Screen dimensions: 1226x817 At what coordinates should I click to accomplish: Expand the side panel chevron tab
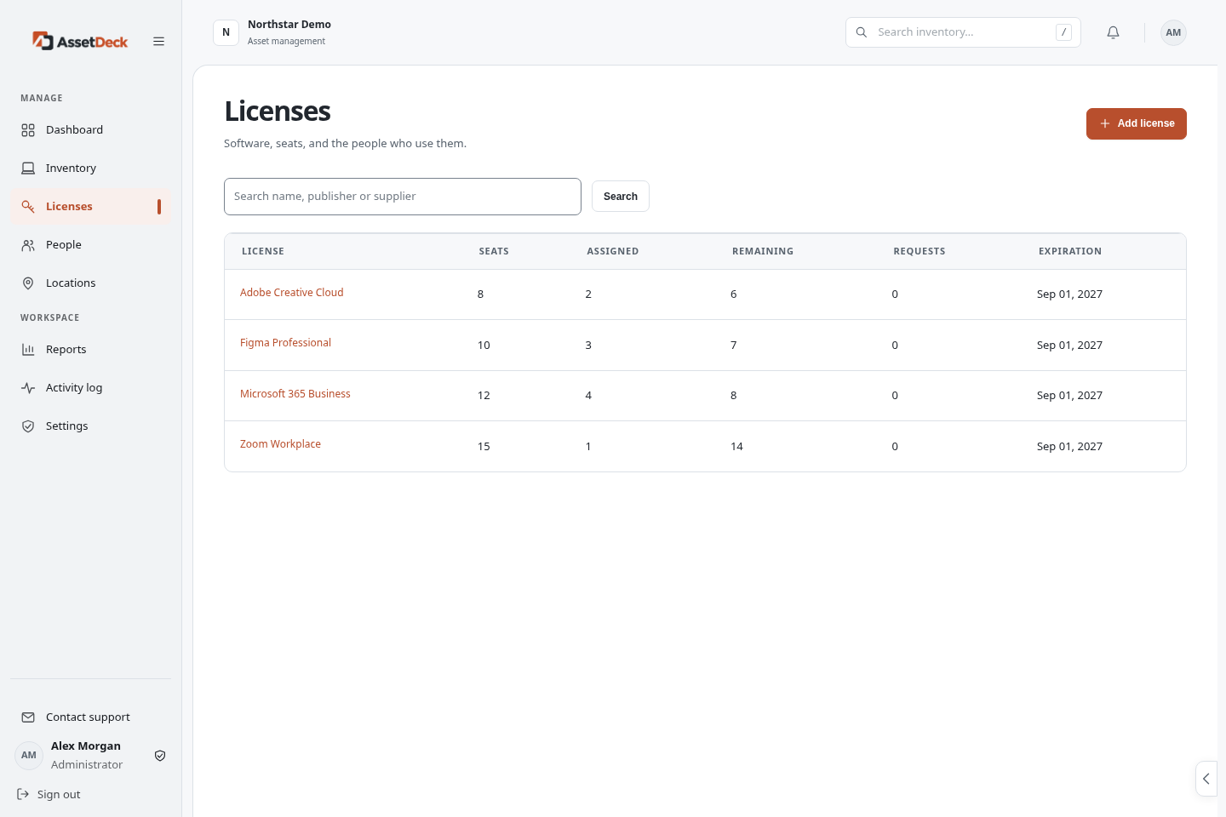1206,779
